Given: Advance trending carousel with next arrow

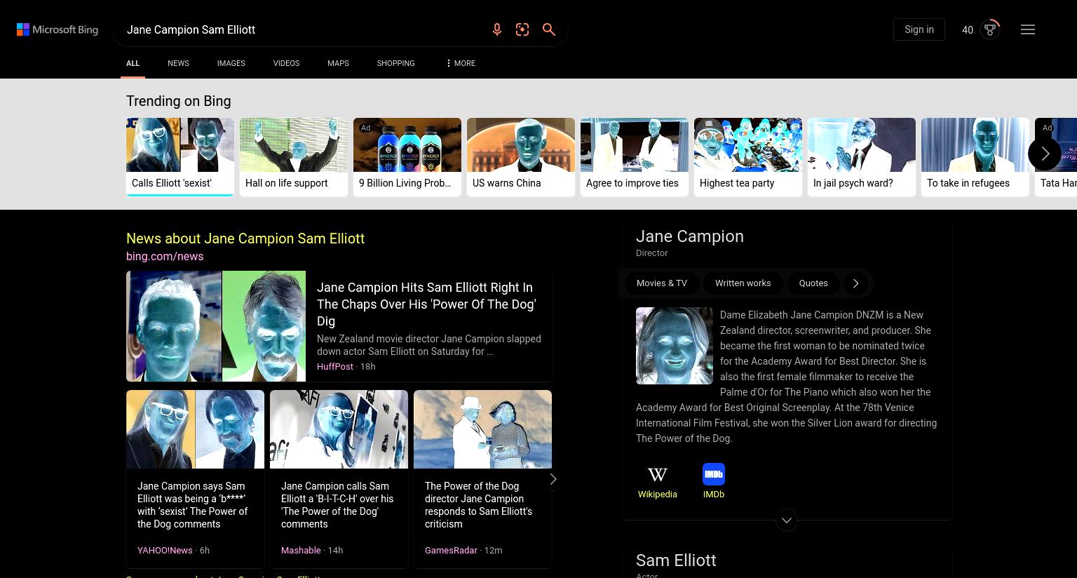Looking at the screenshot, I should [1045, 154].
